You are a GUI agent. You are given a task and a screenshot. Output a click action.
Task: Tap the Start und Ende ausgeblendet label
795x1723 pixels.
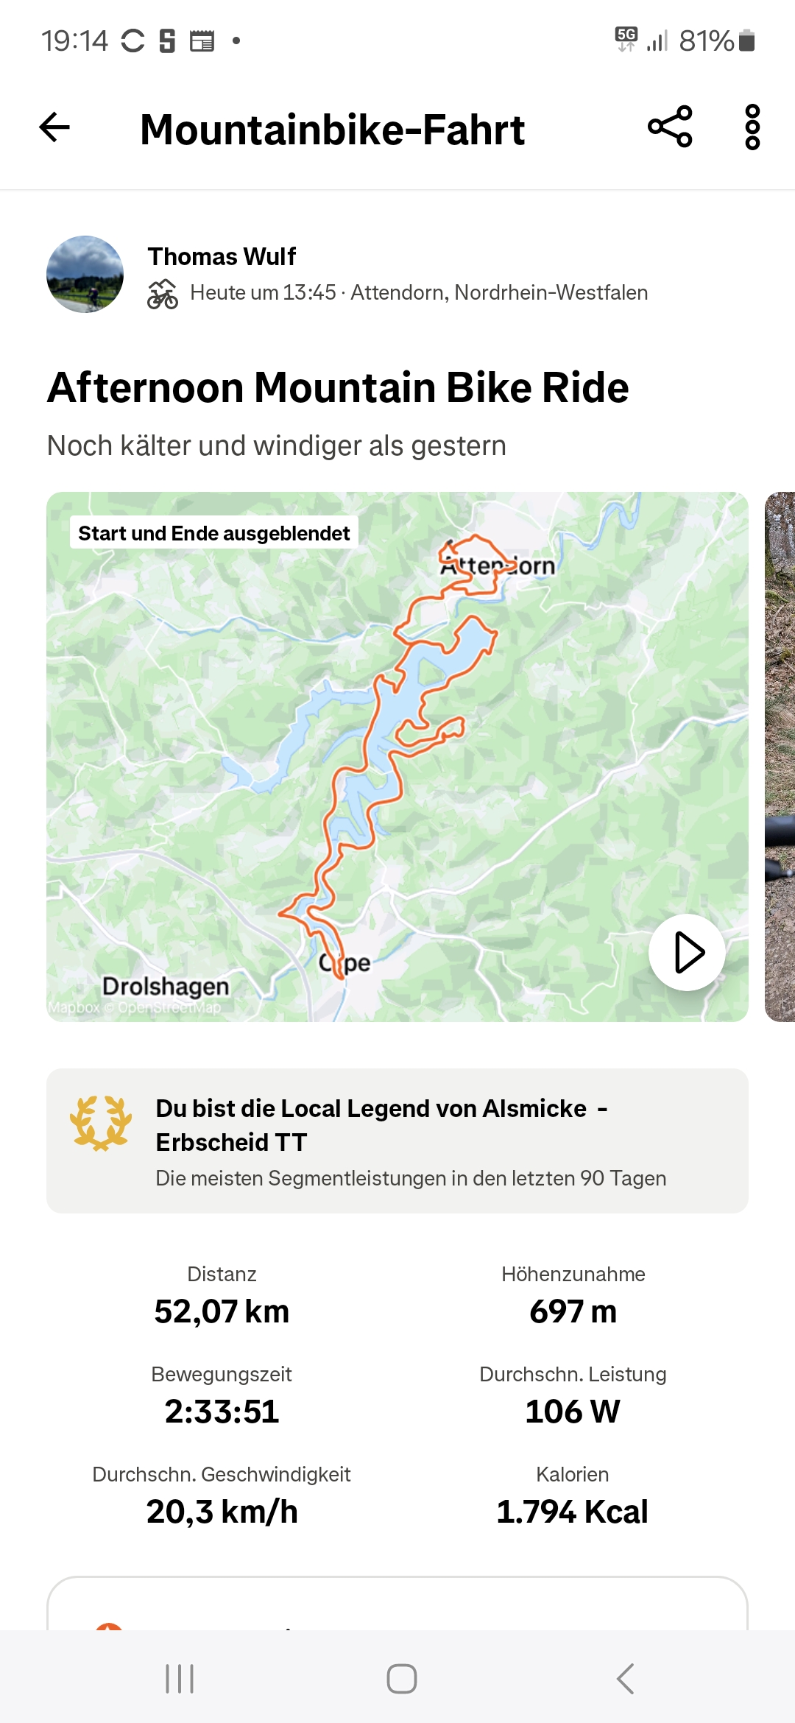(x=214, y=533)
